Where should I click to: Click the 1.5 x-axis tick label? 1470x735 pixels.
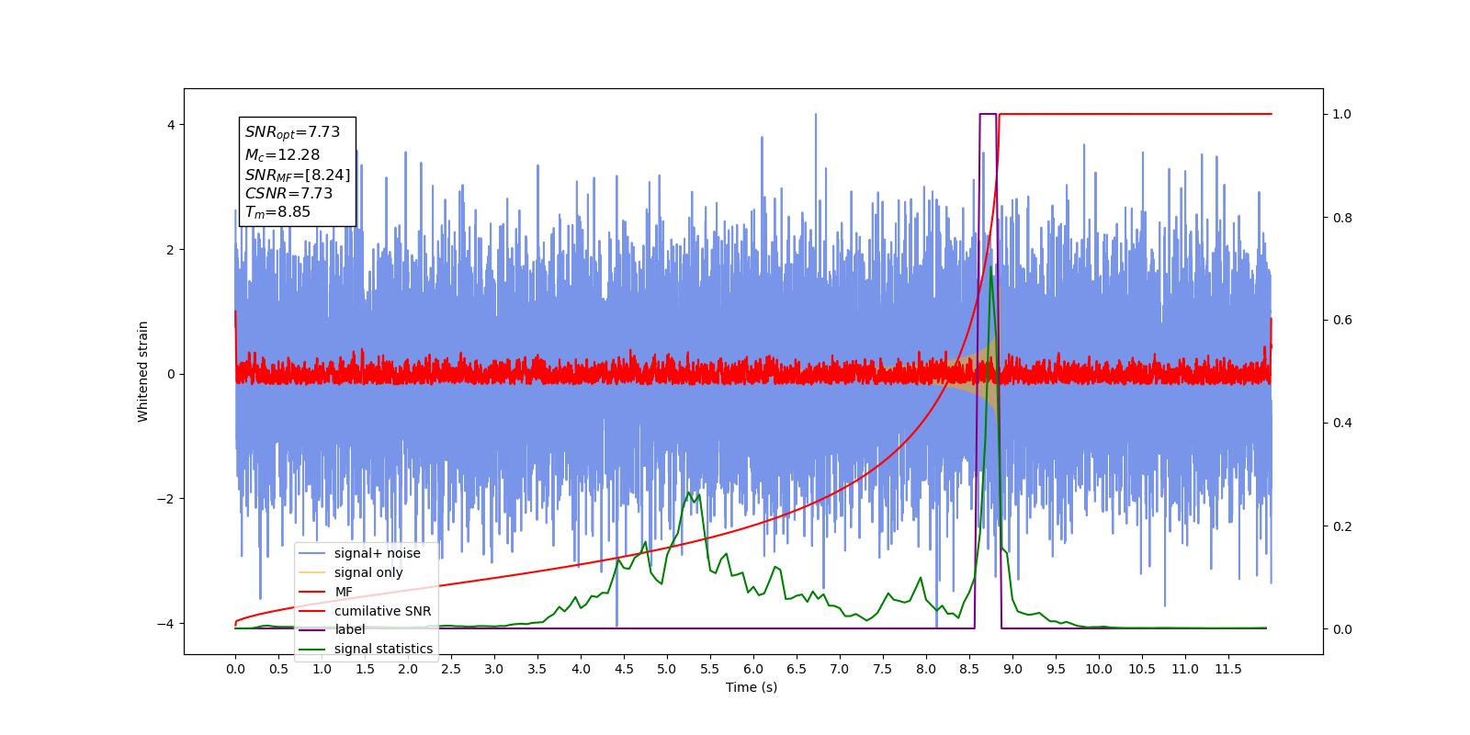(365, 669)
